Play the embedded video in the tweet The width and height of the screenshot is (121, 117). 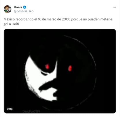[x=60, y=71]
